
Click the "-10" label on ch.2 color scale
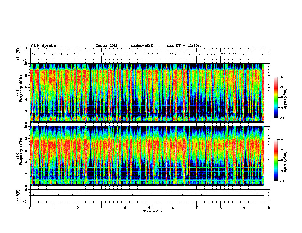point(282,181)
